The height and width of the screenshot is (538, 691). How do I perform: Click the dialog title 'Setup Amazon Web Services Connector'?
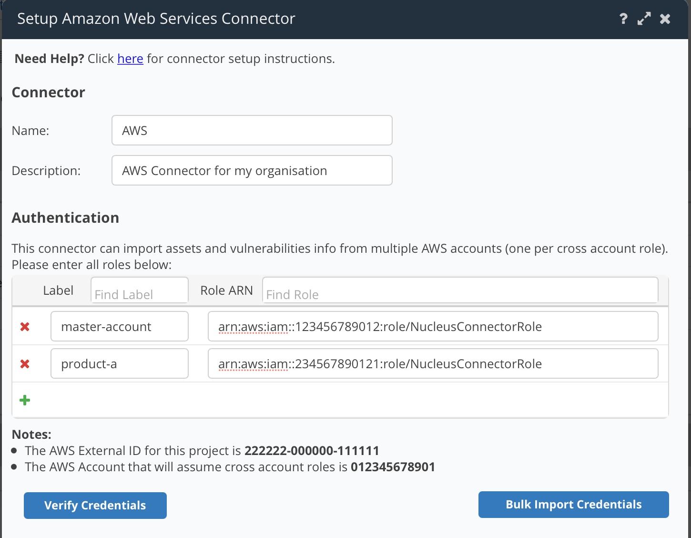156,19
